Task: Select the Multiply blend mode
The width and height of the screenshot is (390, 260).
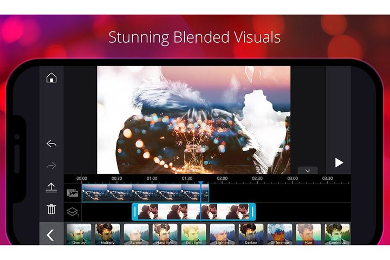Action: (107, 234)
